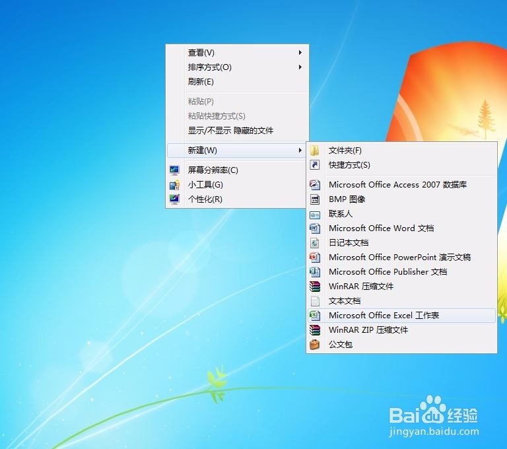Click the briefcase icon beside 公文包

click(315, 345)
